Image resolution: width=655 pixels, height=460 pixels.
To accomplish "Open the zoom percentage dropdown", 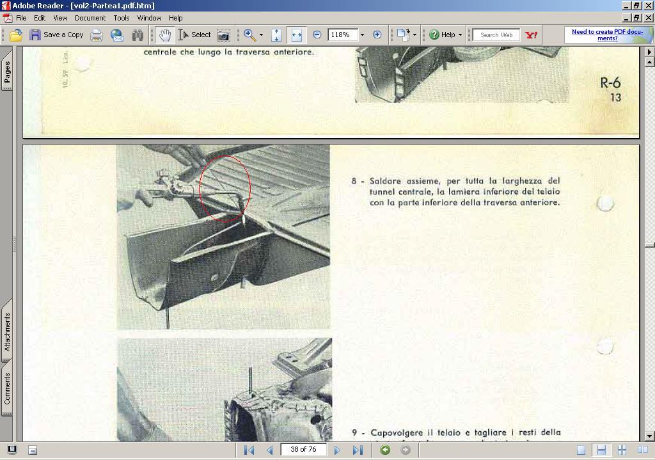I will tap(362, 35).
